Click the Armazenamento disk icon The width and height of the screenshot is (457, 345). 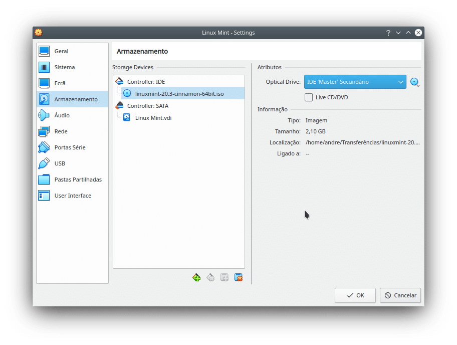(x=44, y=99)
